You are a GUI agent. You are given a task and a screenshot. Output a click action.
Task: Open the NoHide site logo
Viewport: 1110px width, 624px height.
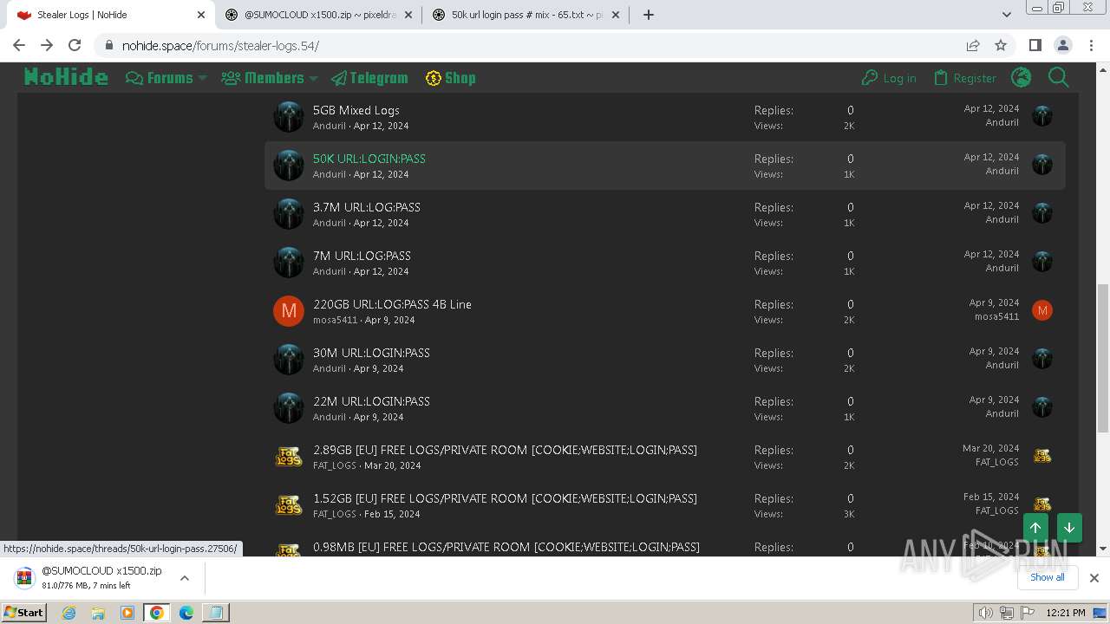click(x=66, y=77)
